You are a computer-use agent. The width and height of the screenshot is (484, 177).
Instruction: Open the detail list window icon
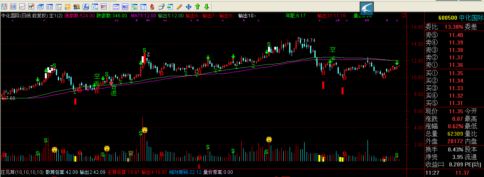pos(50,7)
